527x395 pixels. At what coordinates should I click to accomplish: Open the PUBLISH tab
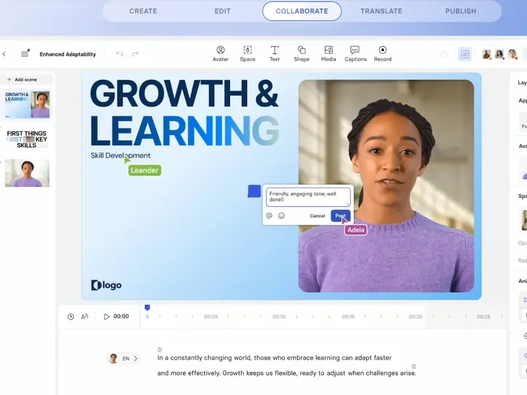point(460,11)
